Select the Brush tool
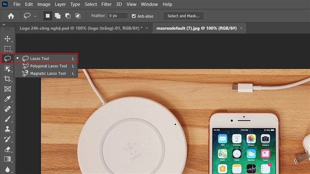The height and width of the screenshot is (174, 310). 7,119
